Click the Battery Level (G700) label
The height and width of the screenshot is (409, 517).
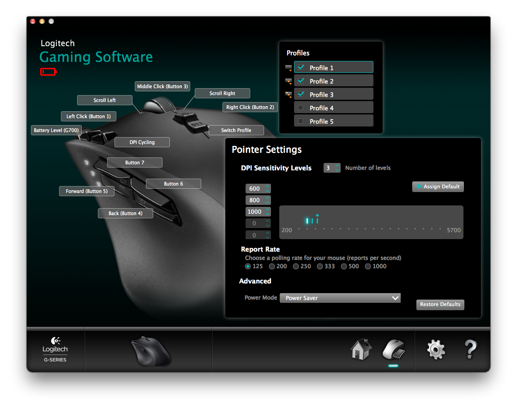tap(56, 130)
